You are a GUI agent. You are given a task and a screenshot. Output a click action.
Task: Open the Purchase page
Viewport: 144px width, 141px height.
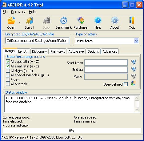[80, 23]
